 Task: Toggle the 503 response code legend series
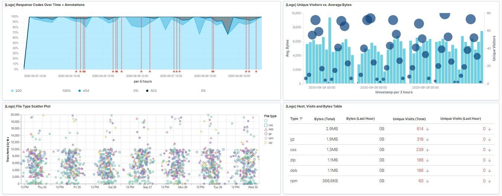tap(154, 91)
